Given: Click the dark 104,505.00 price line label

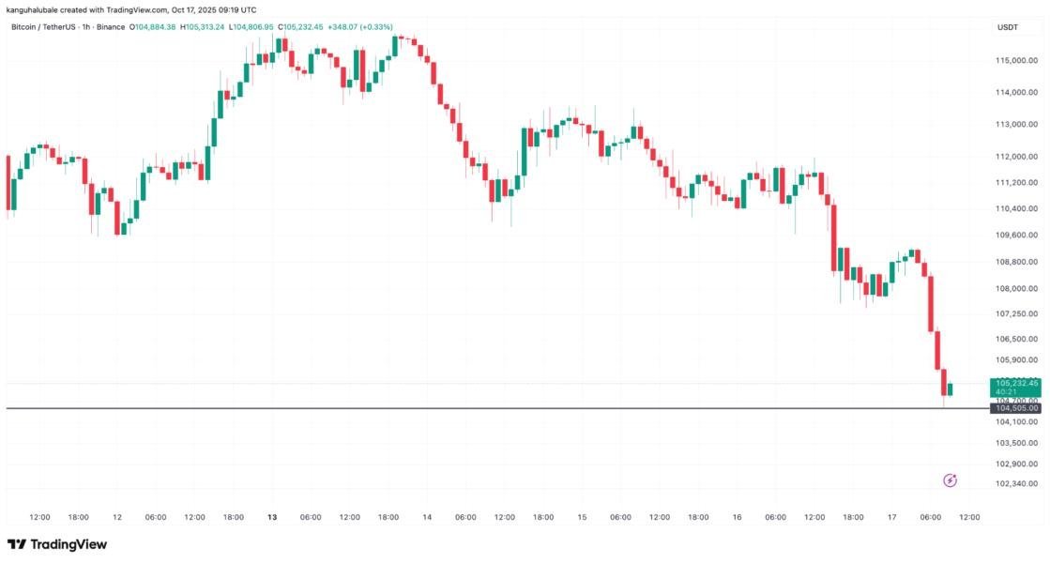Looking at the screenshot, I should pos(1015,408).
